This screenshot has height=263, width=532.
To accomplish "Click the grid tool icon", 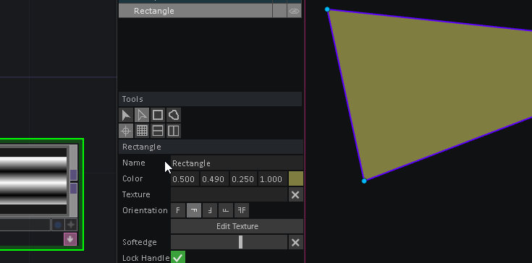I will (142, 131).
